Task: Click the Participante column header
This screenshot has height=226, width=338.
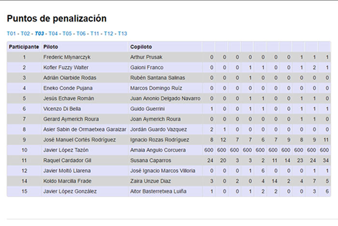Action: [x=24, y=47]
